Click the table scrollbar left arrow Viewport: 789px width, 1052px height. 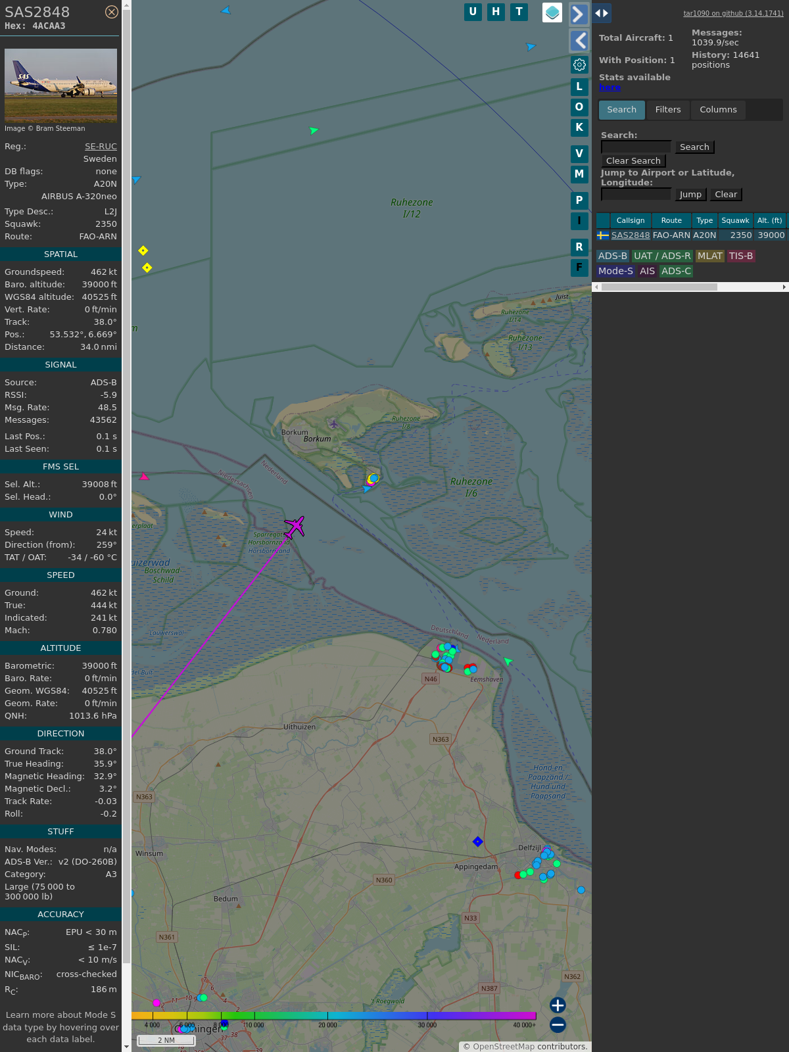coord(596,287)
